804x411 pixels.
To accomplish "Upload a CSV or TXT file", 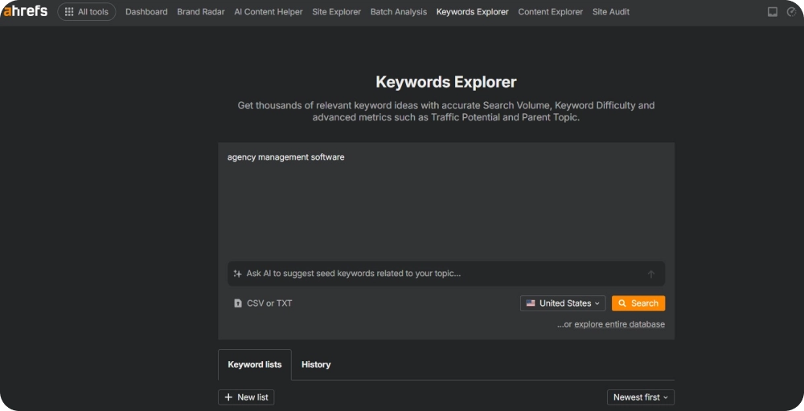I will [263, 303].
